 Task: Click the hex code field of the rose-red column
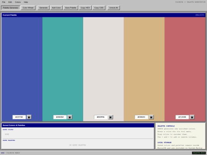pos(182,117)
